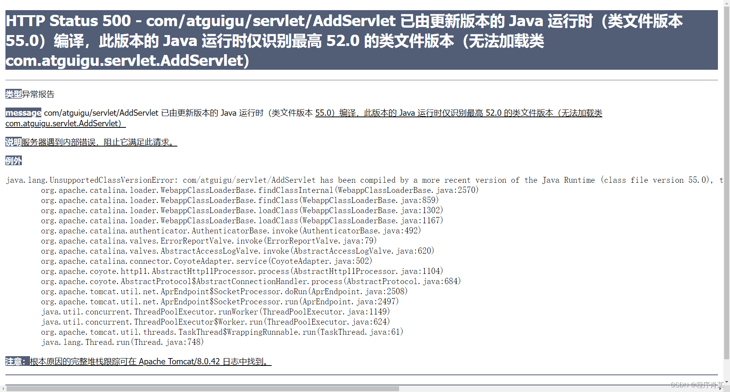
Task: Click the AuthenticatorBase.invoke stack trace line
Action: click(x=230, y=231)
